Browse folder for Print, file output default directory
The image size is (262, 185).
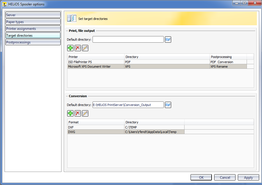(168, 40)
